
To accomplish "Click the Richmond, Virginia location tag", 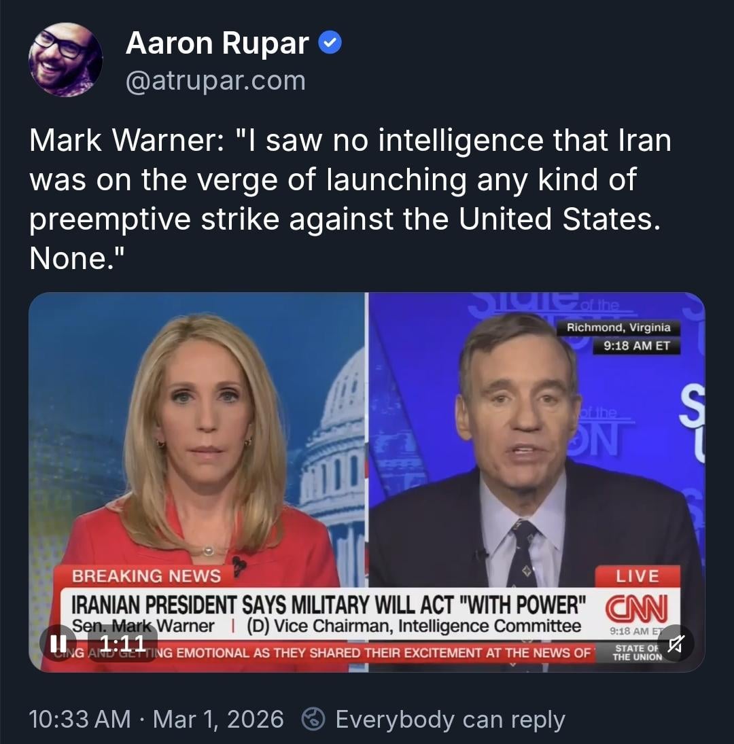I will (x=618, y=327).
